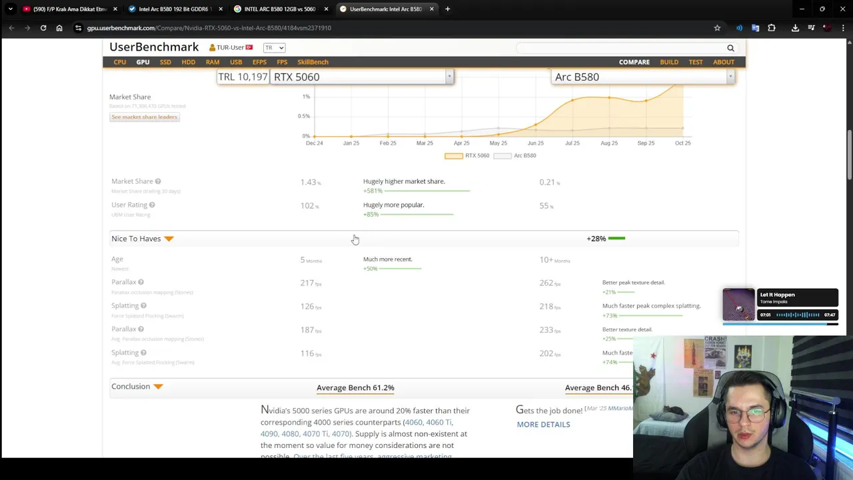
Task: Open the COMPARE menu item
Action: (634, 62)
